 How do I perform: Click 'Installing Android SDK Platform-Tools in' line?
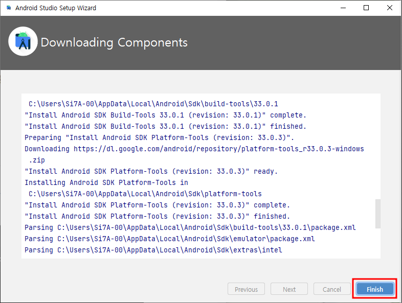click(x=106, y=182)
